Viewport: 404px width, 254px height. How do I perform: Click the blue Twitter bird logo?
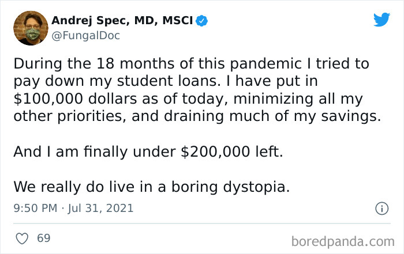tap(381, 20)
